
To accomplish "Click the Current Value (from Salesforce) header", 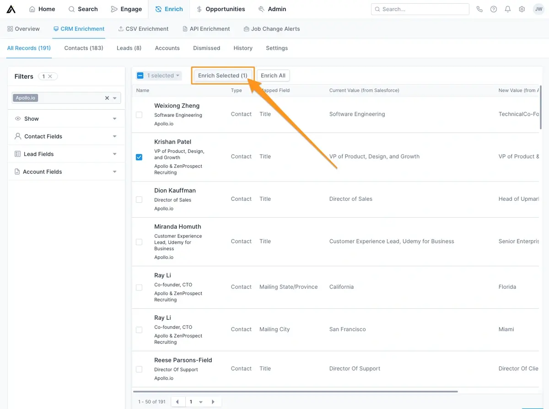I will 364,91.
